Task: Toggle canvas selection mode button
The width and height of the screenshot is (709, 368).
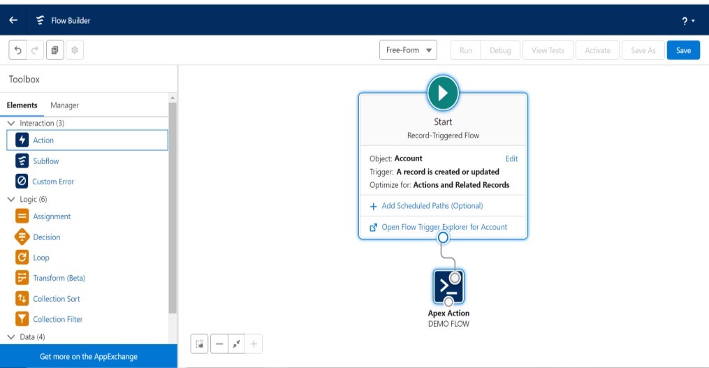Action: [199, 344]
